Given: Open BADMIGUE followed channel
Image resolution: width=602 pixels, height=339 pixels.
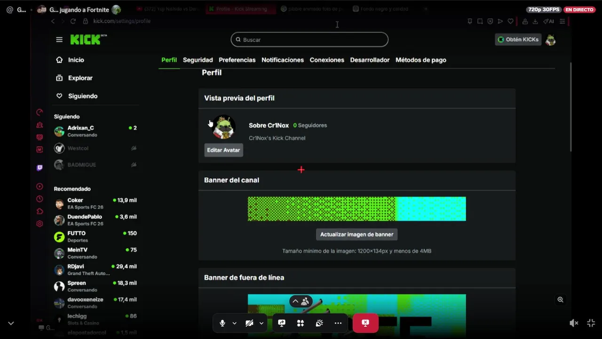Looking at the screenshot, I should pos(95,165).
